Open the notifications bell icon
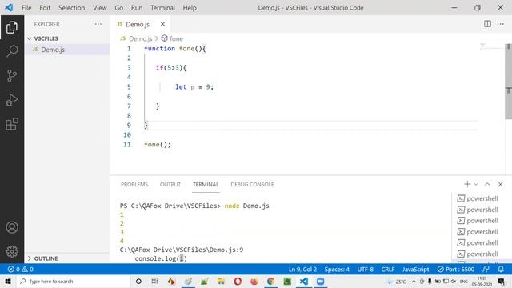Viewport: 512px width, 288px height. point(501,269)
